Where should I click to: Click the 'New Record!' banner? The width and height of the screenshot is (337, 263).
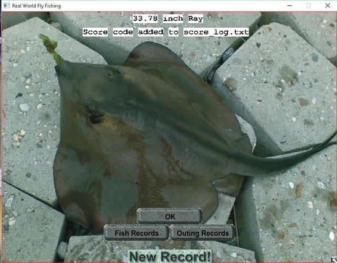[x=170, y=256]
